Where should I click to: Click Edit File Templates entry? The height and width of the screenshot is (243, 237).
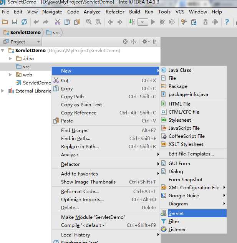(193, 154)
